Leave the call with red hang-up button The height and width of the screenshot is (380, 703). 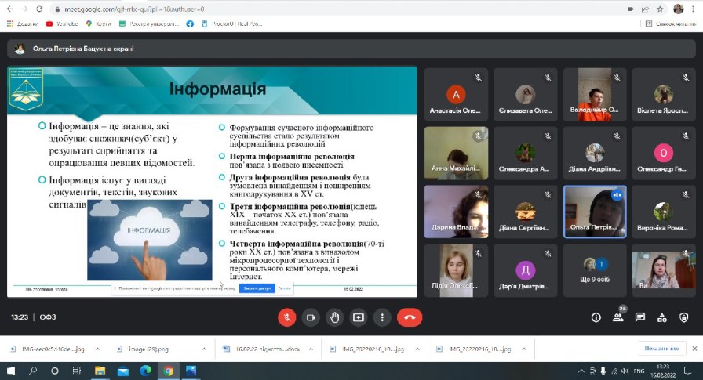point(410,317)
